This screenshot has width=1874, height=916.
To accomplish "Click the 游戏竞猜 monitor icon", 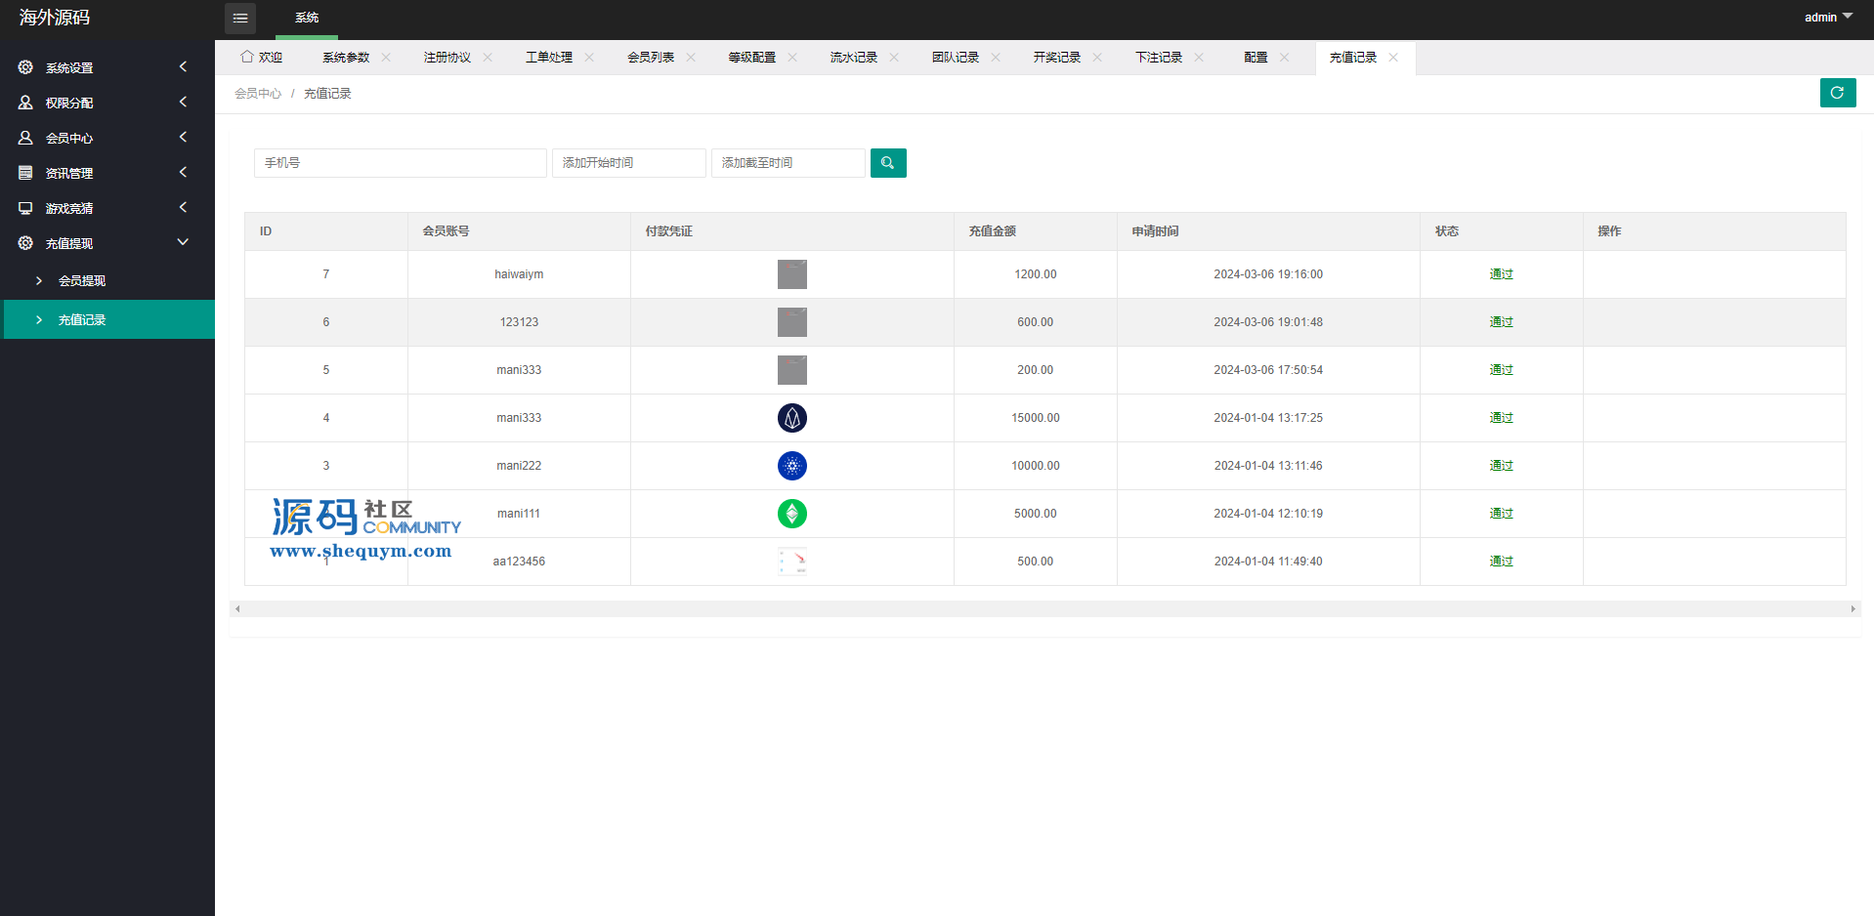I will click(25, 208).
